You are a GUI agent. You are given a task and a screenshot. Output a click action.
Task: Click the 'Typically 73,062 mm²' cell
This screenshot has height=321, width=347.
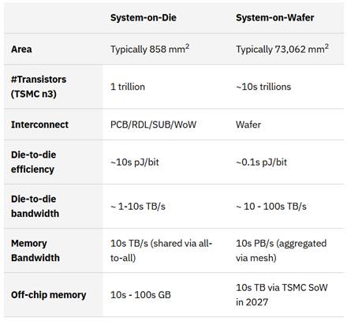pos(282,49)
